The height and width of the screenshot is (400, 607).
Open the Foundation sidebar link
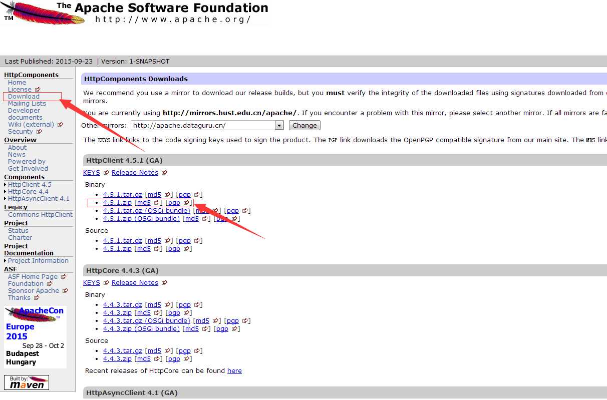[x=26, y=284]
